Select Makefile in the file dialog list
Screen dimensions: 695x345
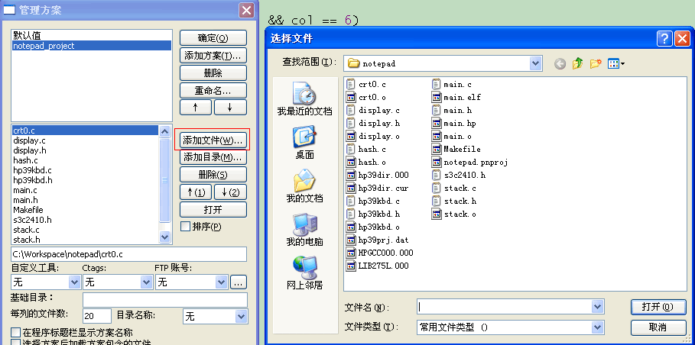(456, 149)
